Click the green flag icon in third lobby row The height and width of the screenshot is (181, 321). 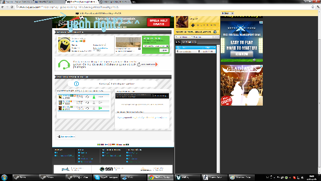pyautogui.click(x=100, y=108)
